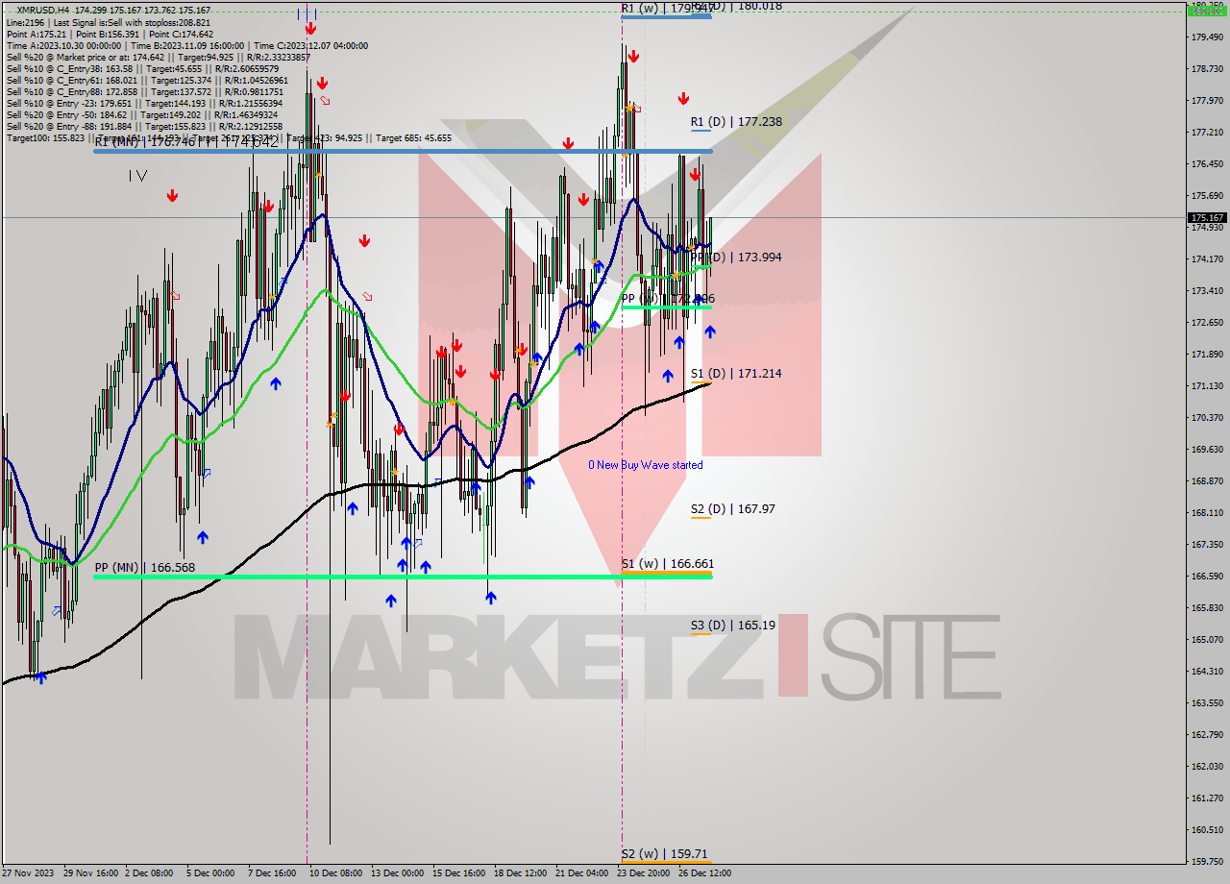The width and height of the screenshot is (1230, 884).
Task: Click the '2 Dec 08:00' time label
Action: tap(148, 873)
